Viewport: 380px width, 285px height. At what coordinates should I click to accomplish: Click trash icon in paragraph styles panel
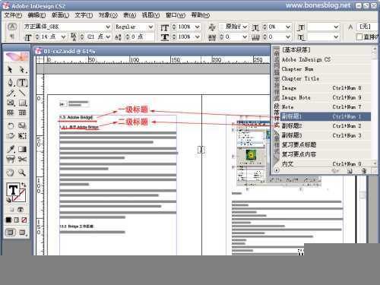pos(364,171)
